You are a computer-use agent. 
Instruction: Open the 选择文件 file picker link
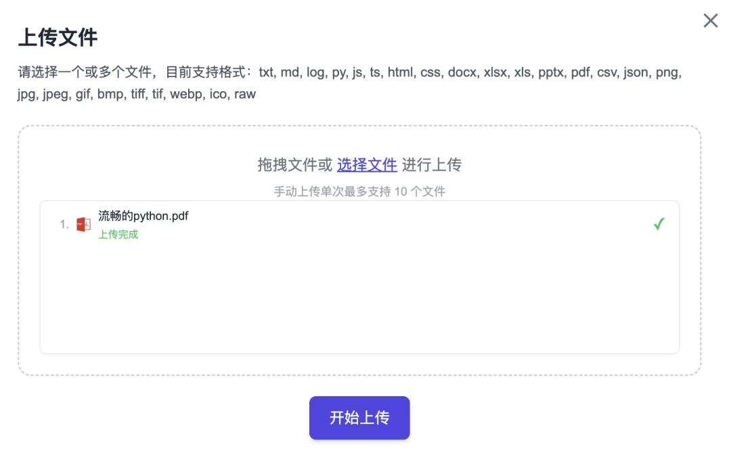click(x=367, y=165)
